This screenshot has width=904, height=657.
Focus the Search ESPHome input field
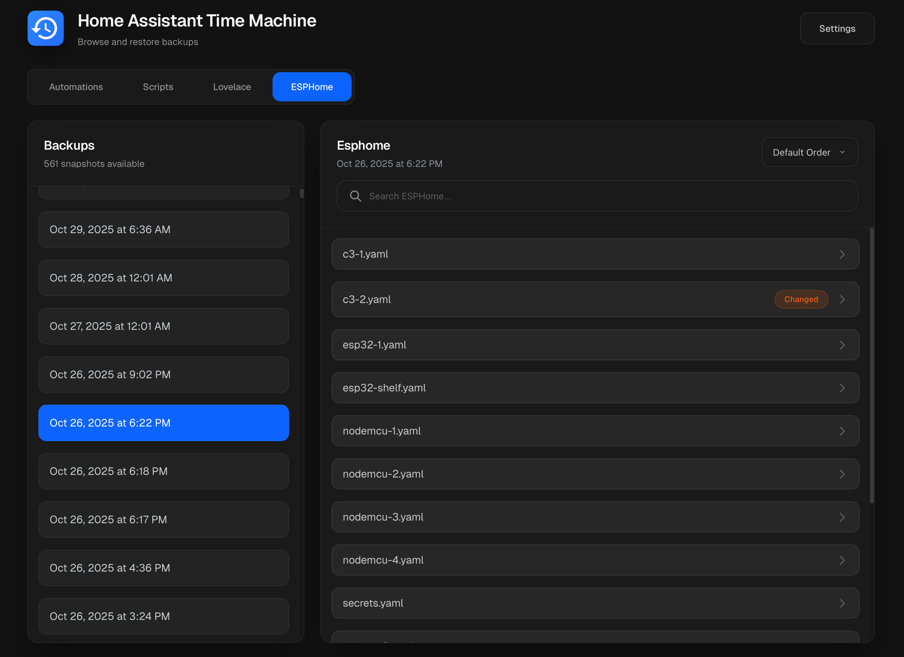(x=606, y=196)
